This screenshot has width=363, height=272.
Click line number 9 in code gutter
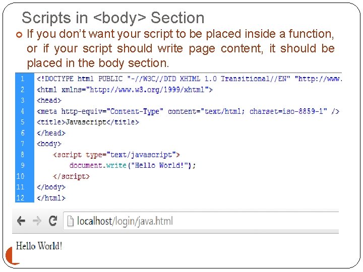click(23, 165)
